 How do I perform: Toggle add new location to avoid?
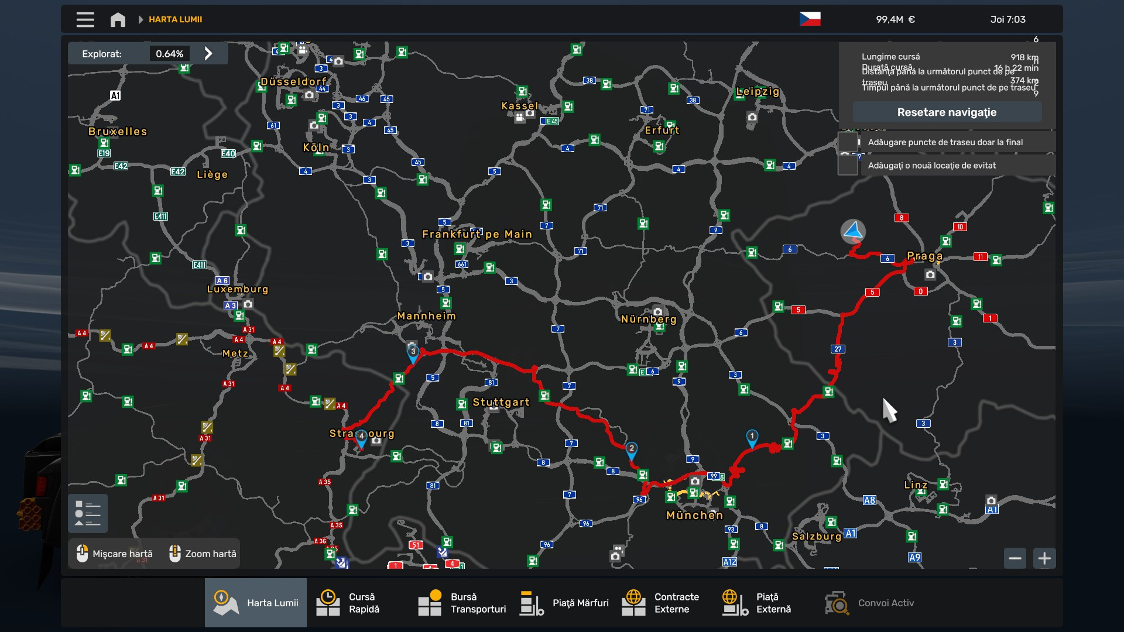(x=848, y=166)
